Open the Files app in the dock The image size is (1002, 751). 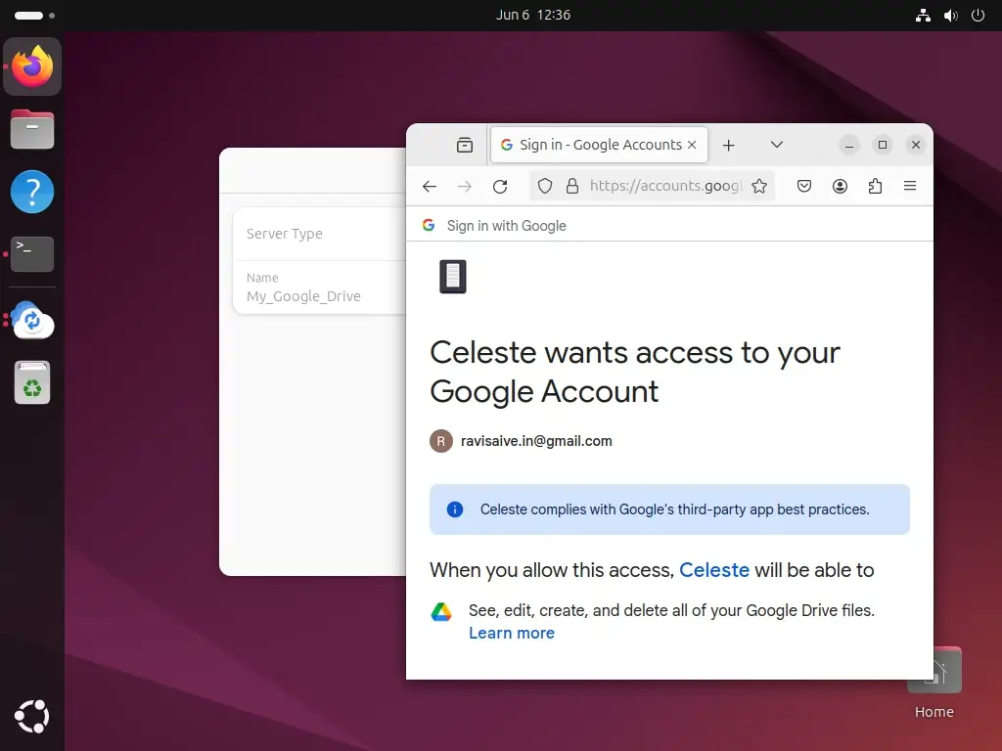click(32, 129)
